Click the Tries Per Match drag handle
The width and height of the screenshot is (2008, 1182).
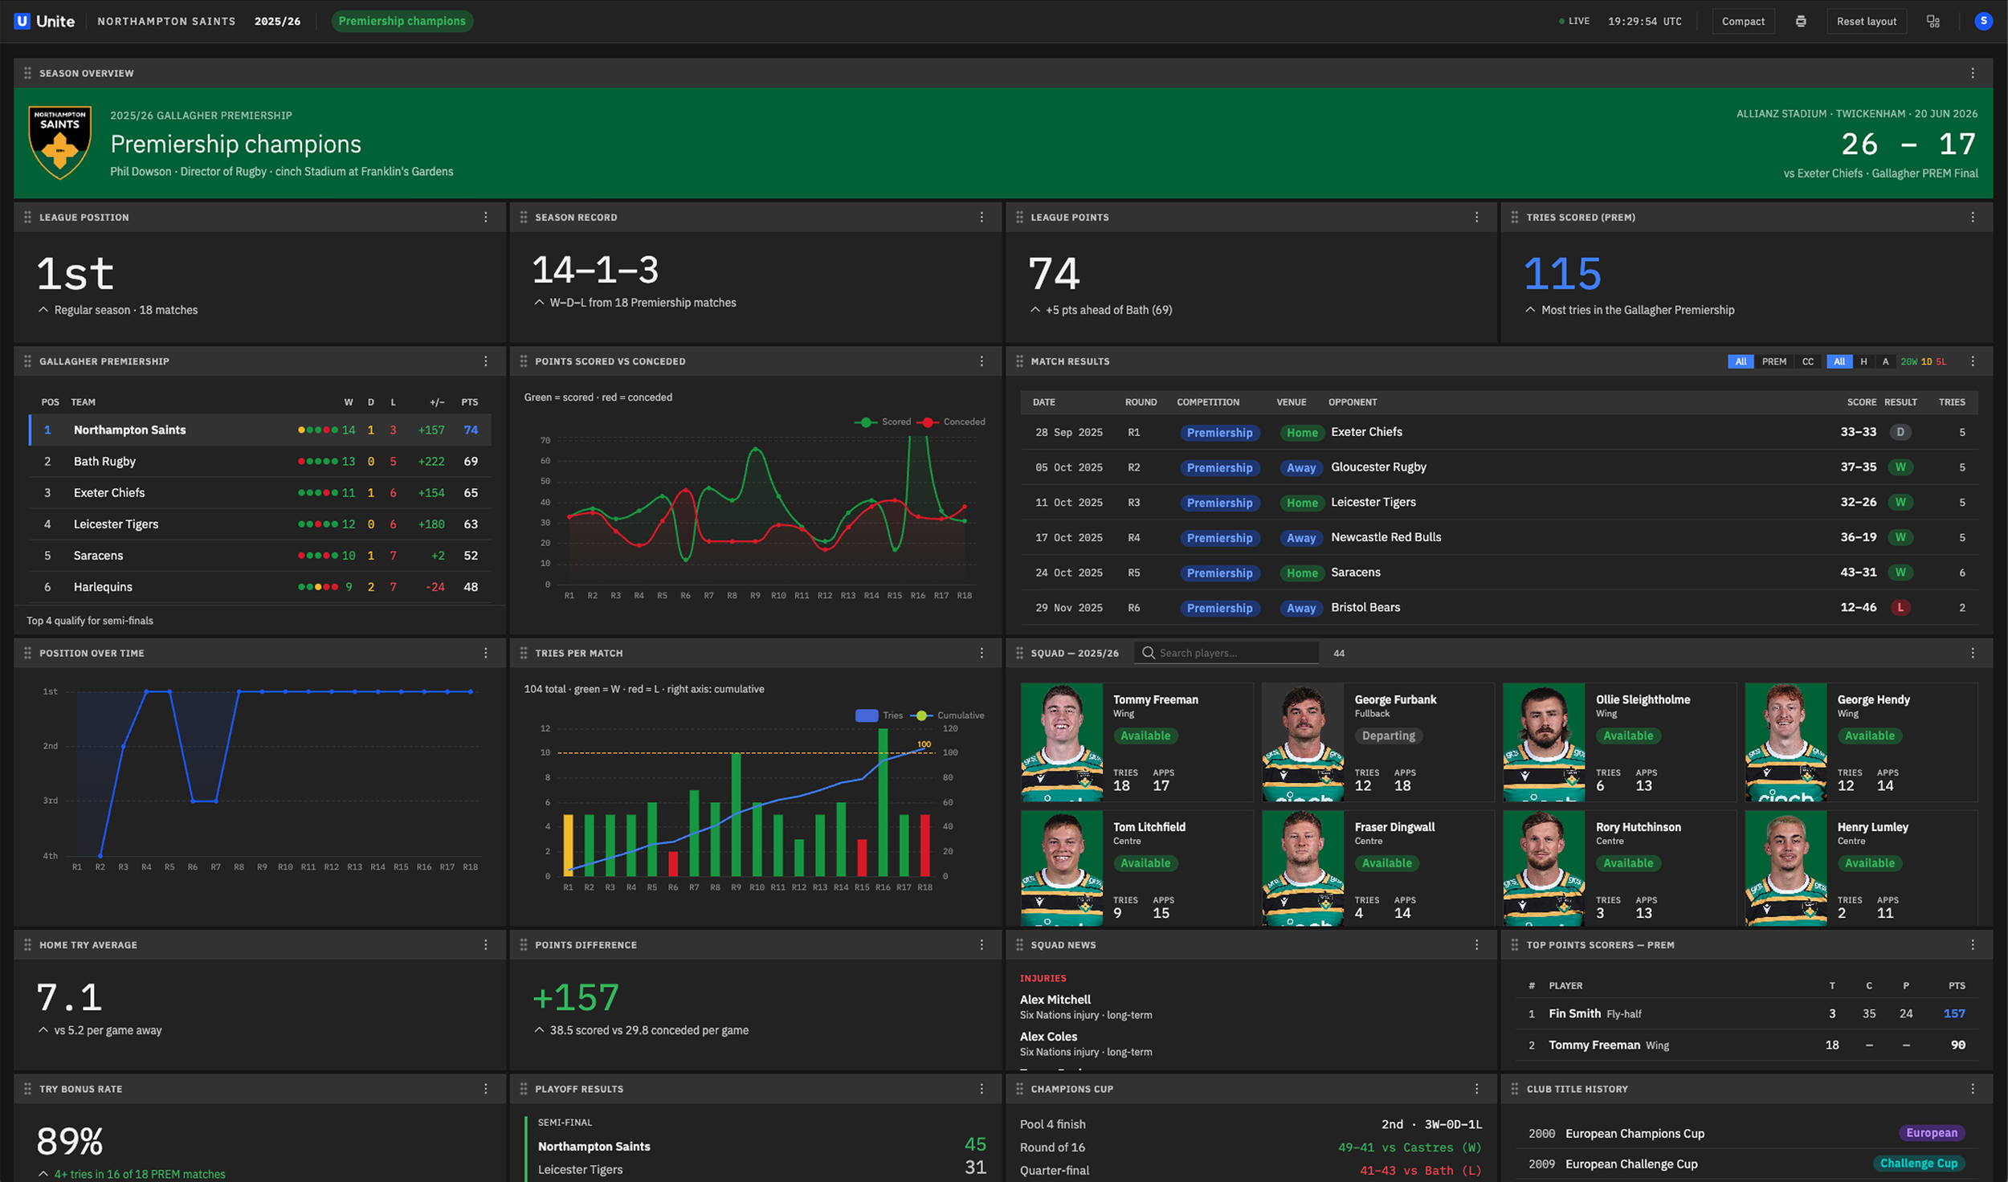(x=523, y=653)
